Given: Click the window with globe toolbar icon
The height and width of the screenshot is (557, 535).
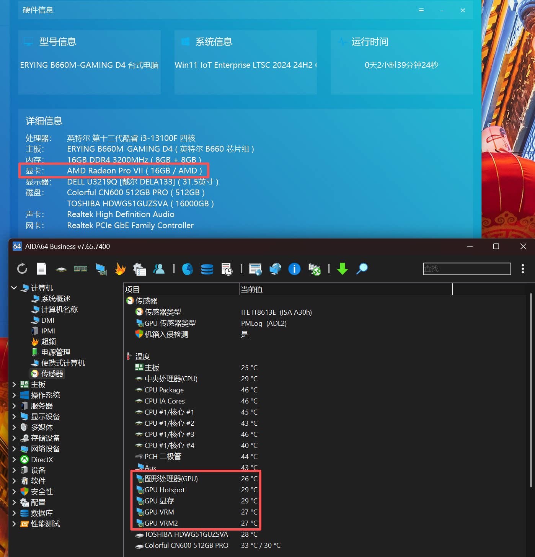Looking at the screenshot, I should [255, 269].
